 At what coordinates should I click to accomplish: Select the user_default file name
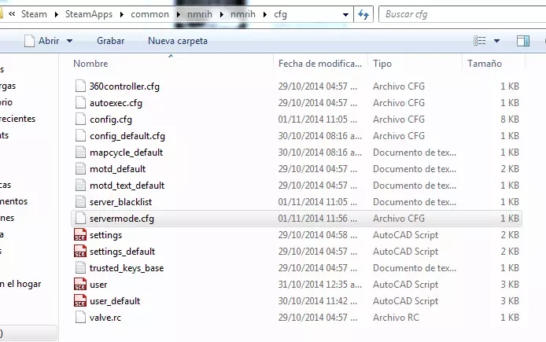pyautogui.click(x=115, y=301)
